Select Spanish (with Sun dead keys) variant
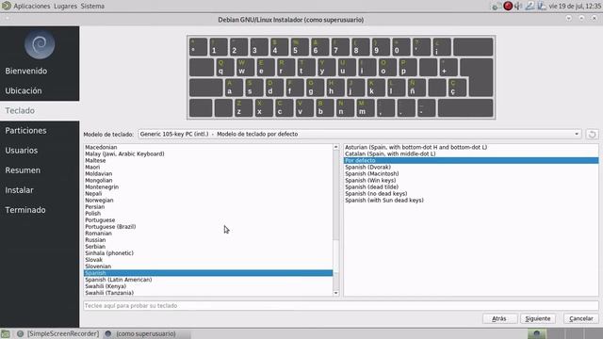This screenshot has height=339, width=603. (x=471, y=201)
